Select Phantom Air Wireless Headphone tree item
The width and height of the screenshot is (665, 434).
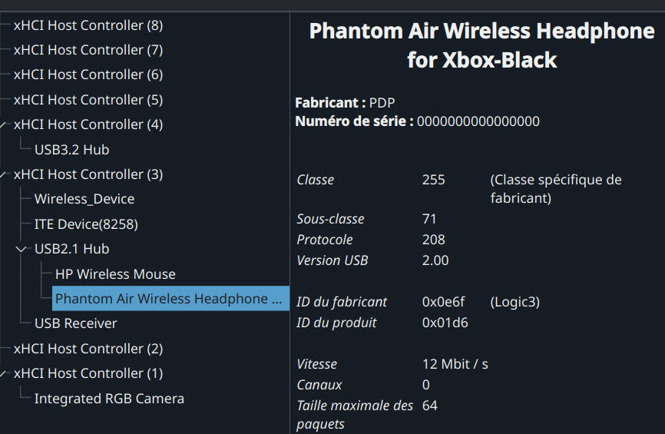(169, 299)
